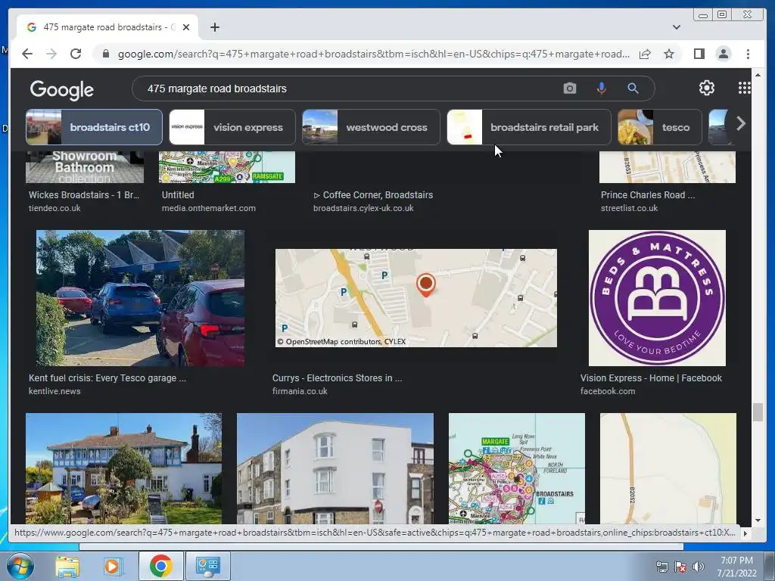Open a new browser tab
Viewport: 775px width, 581px height.
(x=214, y=27)
